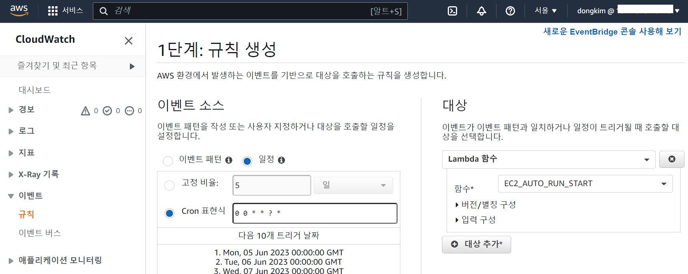This screenshot has height=274, width=688.
Task: Expand 입력 구성
Action: (475, 220)
